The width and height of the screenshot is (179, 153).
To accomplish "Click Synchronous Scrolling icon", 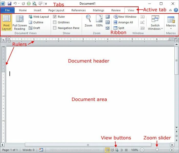I will tap(142, 22).
